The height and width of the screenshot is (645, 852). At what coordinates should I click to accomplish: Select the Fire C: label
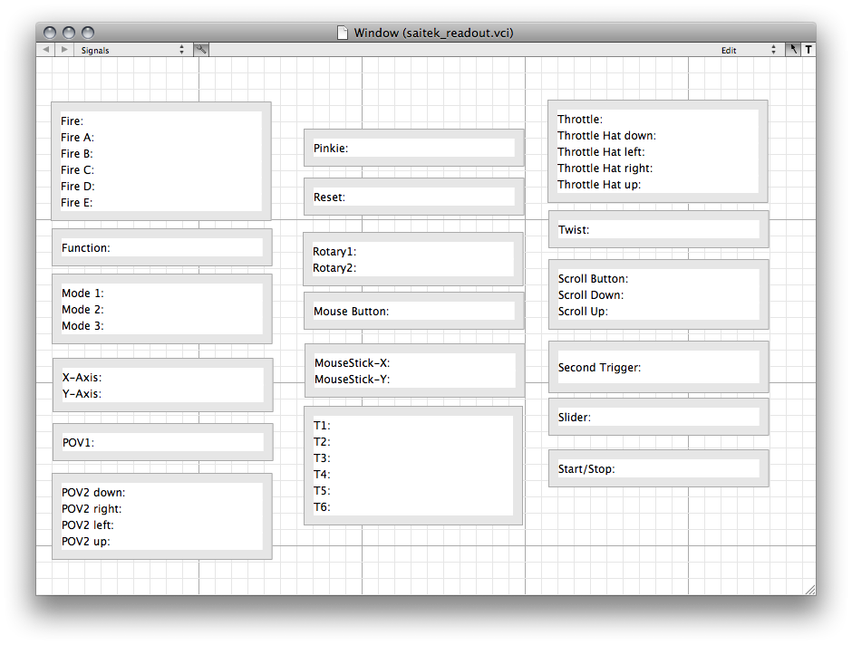click(77, 170)
